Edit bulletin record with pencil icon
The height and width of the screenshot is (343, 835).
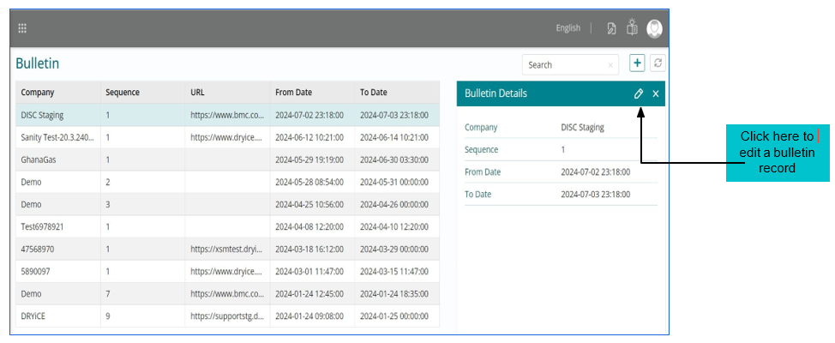(639, 93)
